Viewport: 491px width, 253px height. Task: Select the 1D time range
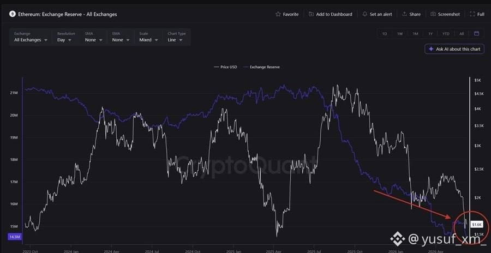(385, 33)
